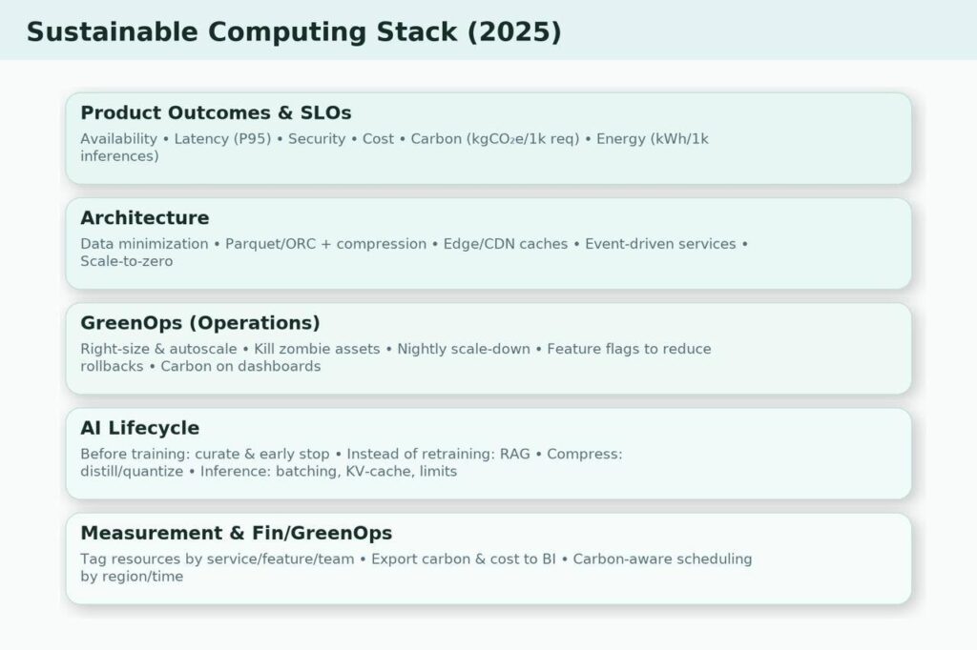Select the GreenOps (Operations) heading

click(x=199, y=322)
